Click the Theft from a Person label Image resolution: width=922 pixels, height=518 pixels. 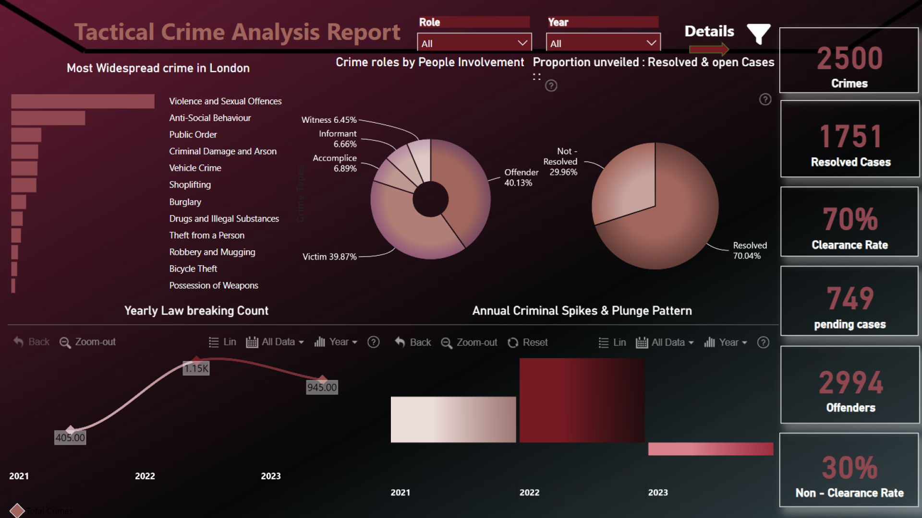[x=206, y=235]
